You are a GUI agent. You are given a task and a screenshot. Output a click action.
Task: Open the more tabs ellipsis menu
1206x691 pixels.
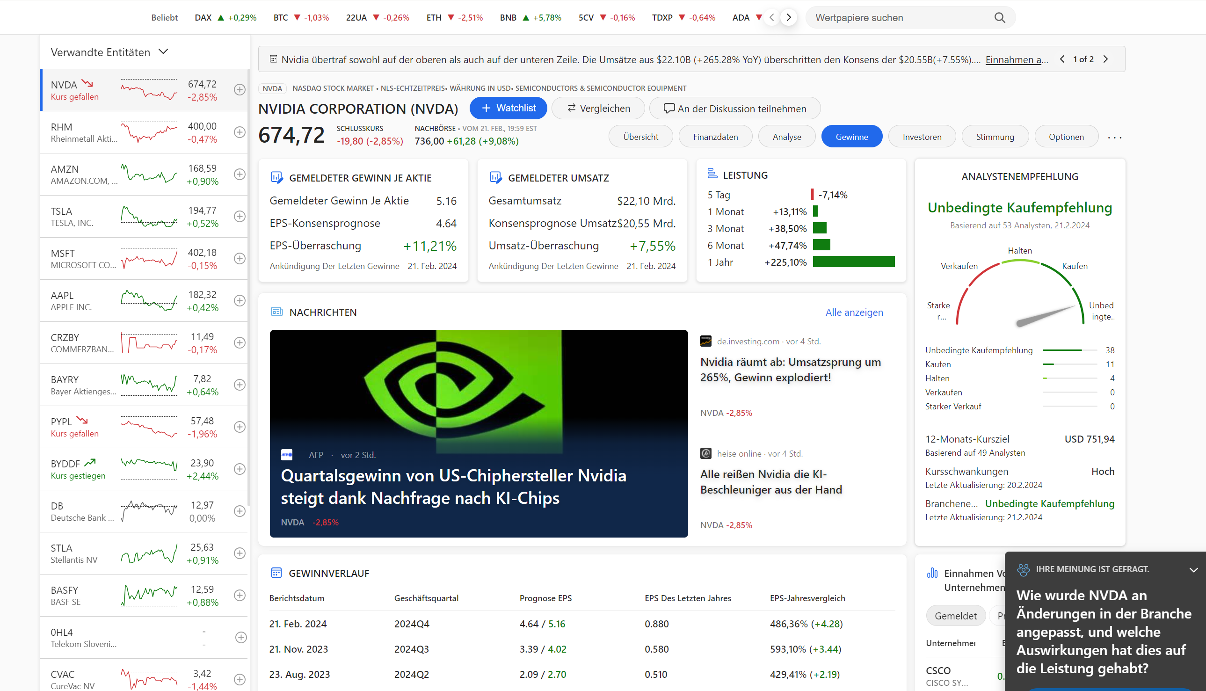[x=1114, y=137]
